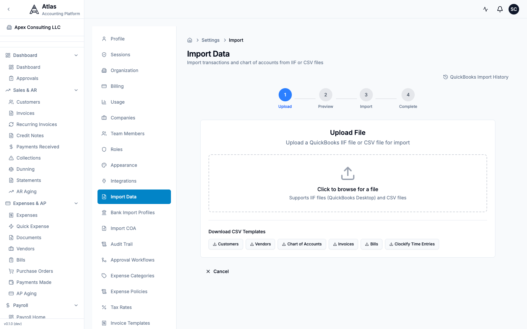Collapse the Sales & AR section chevron
Image resolution: width=527 pixels, height=329 pixels.
click(x=76, y=90)
